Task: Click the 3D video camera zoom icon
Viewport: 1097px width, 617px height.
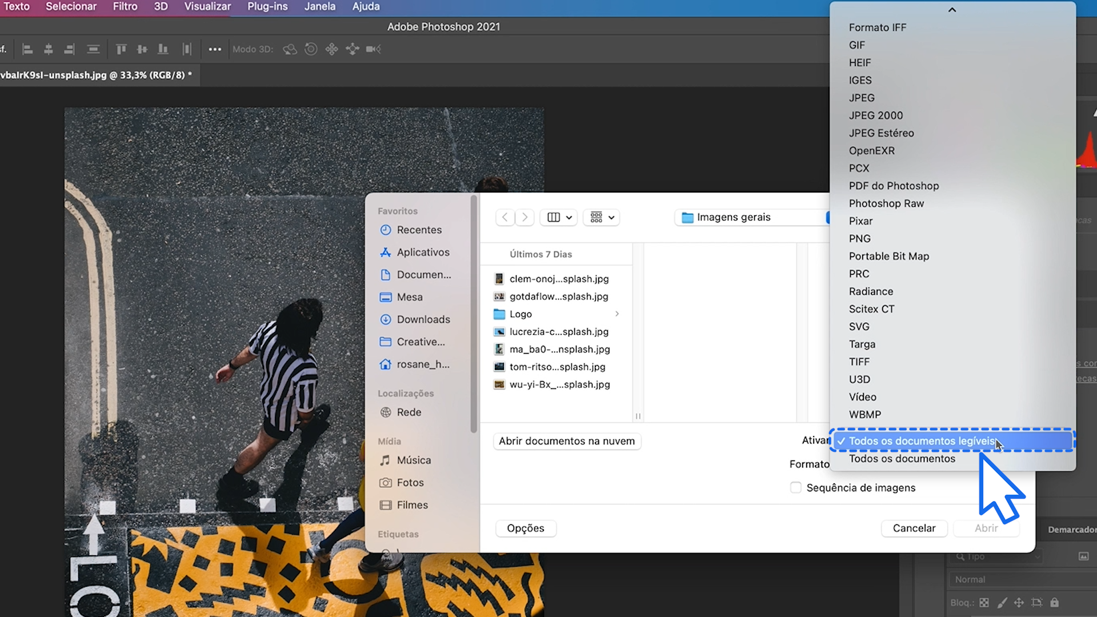Action: click(373, 49)
